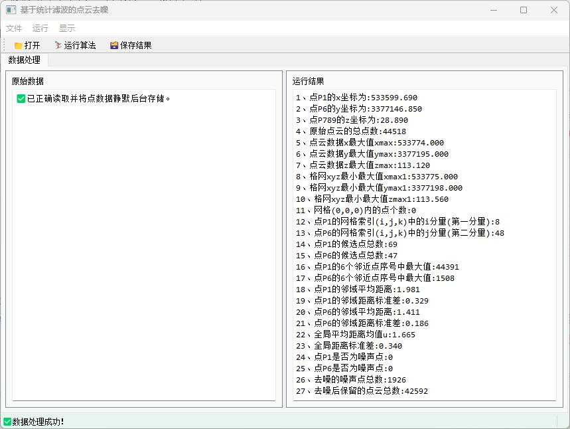The image size is (570, 429).
Task: Click the 打开 button label
Action: 32,45
